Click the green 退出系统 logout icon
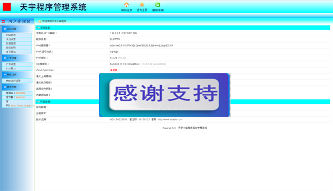 158,5
